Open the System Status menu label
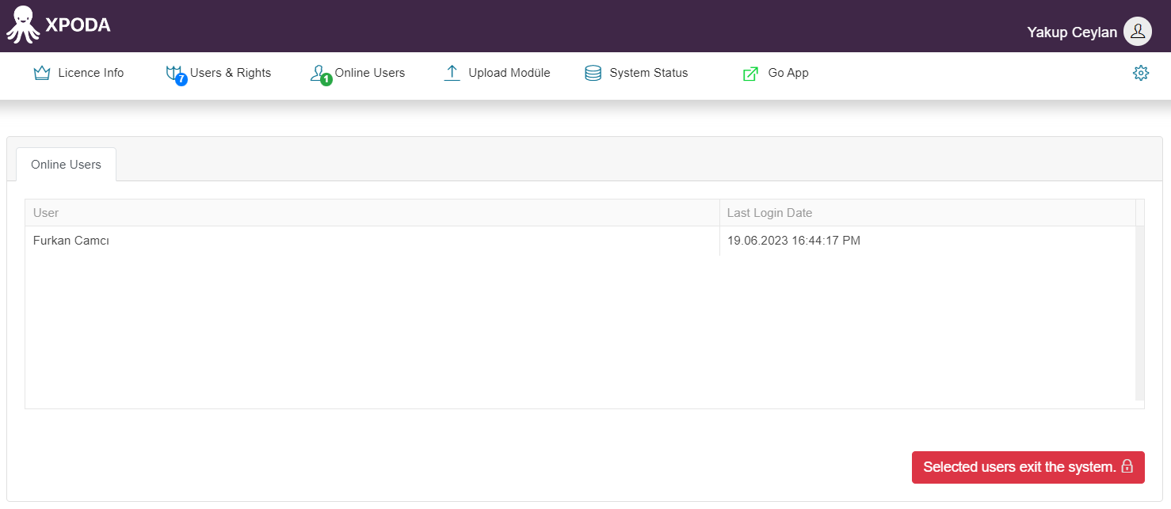The image size is (1171, 509). [649, 73]
